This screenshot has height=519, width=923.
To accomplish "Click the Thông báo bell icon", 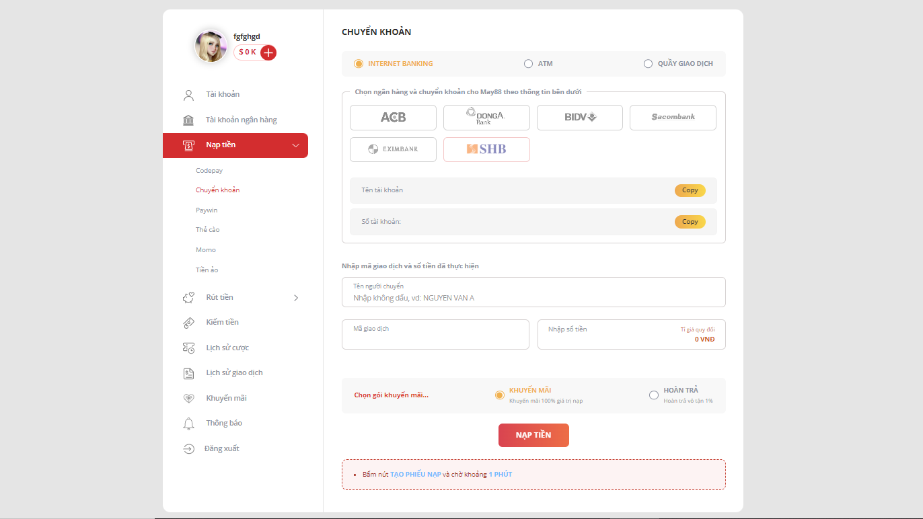I will [x=189, y=424].
